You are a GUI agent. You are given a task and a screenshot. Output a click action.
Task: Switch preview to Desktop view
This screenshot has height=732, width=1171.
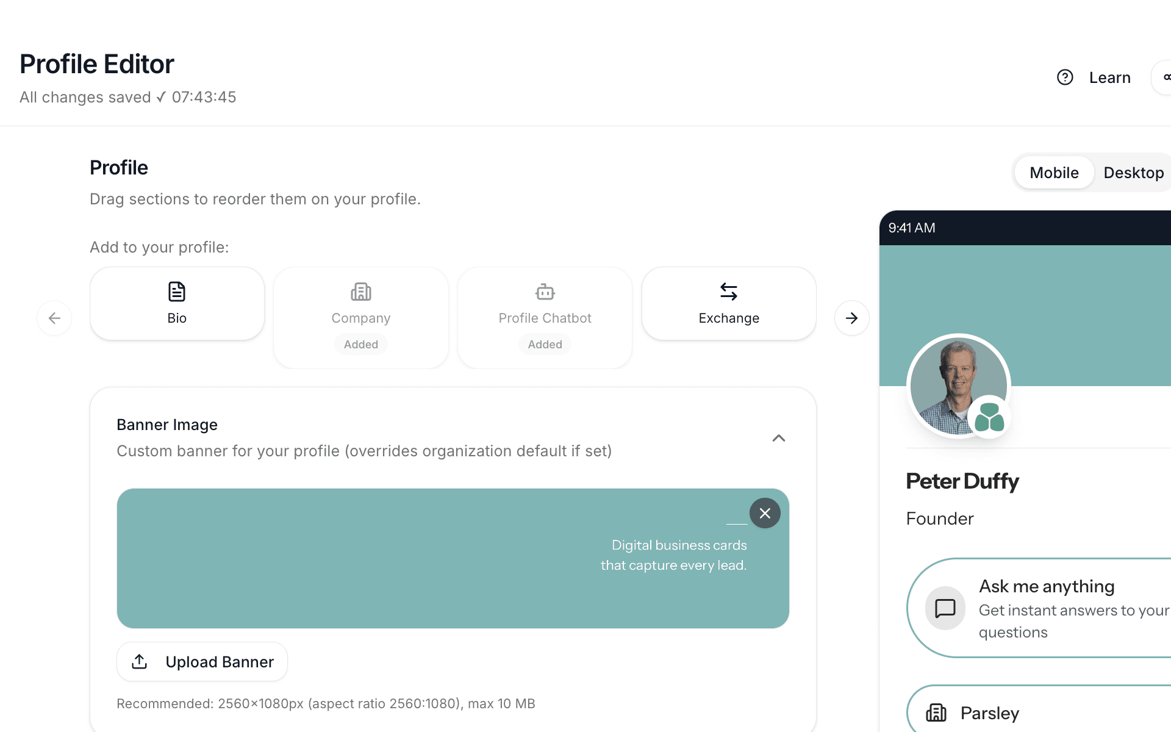pyautogui.click(x=1133, y=173)
